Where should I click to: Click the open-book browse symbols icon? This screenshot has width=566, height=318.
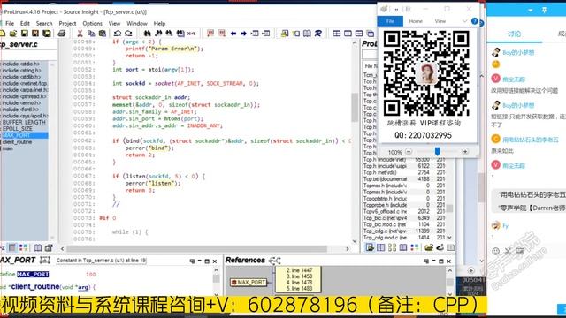tap(307, 34)
